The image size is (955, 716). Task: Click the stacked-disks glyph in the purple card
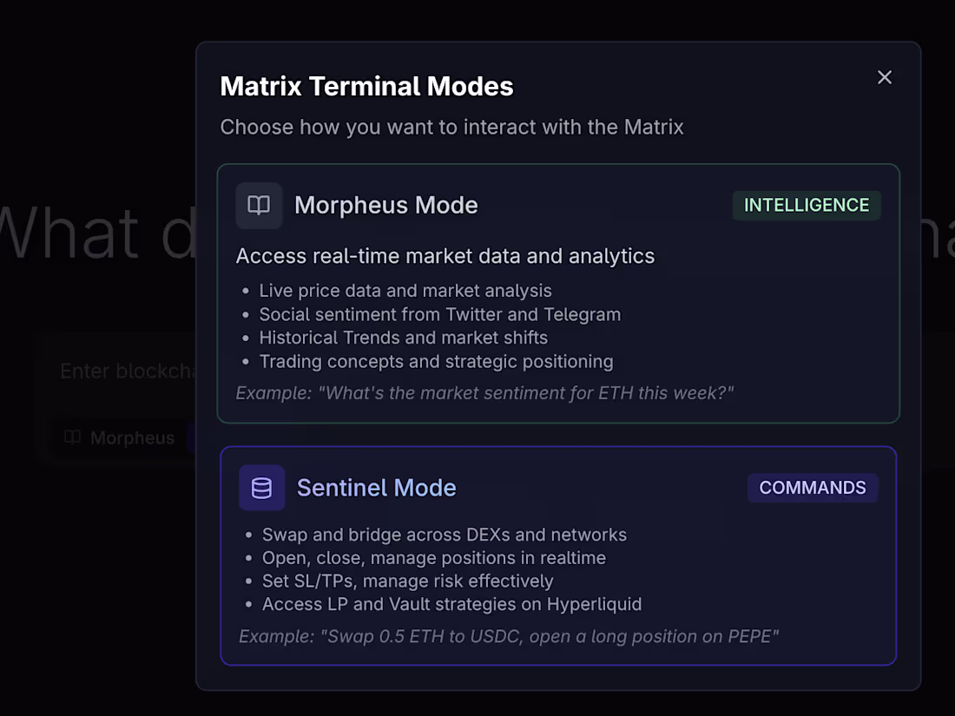pyautogui.click(x=261, y=488)
